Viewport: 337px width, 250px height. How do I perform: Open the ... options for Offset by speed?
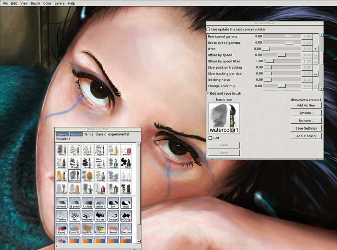pos(316,55)
